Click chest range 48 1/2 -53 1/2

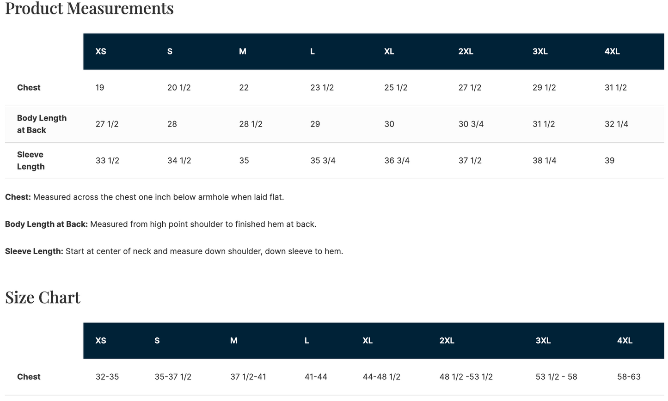466,377
